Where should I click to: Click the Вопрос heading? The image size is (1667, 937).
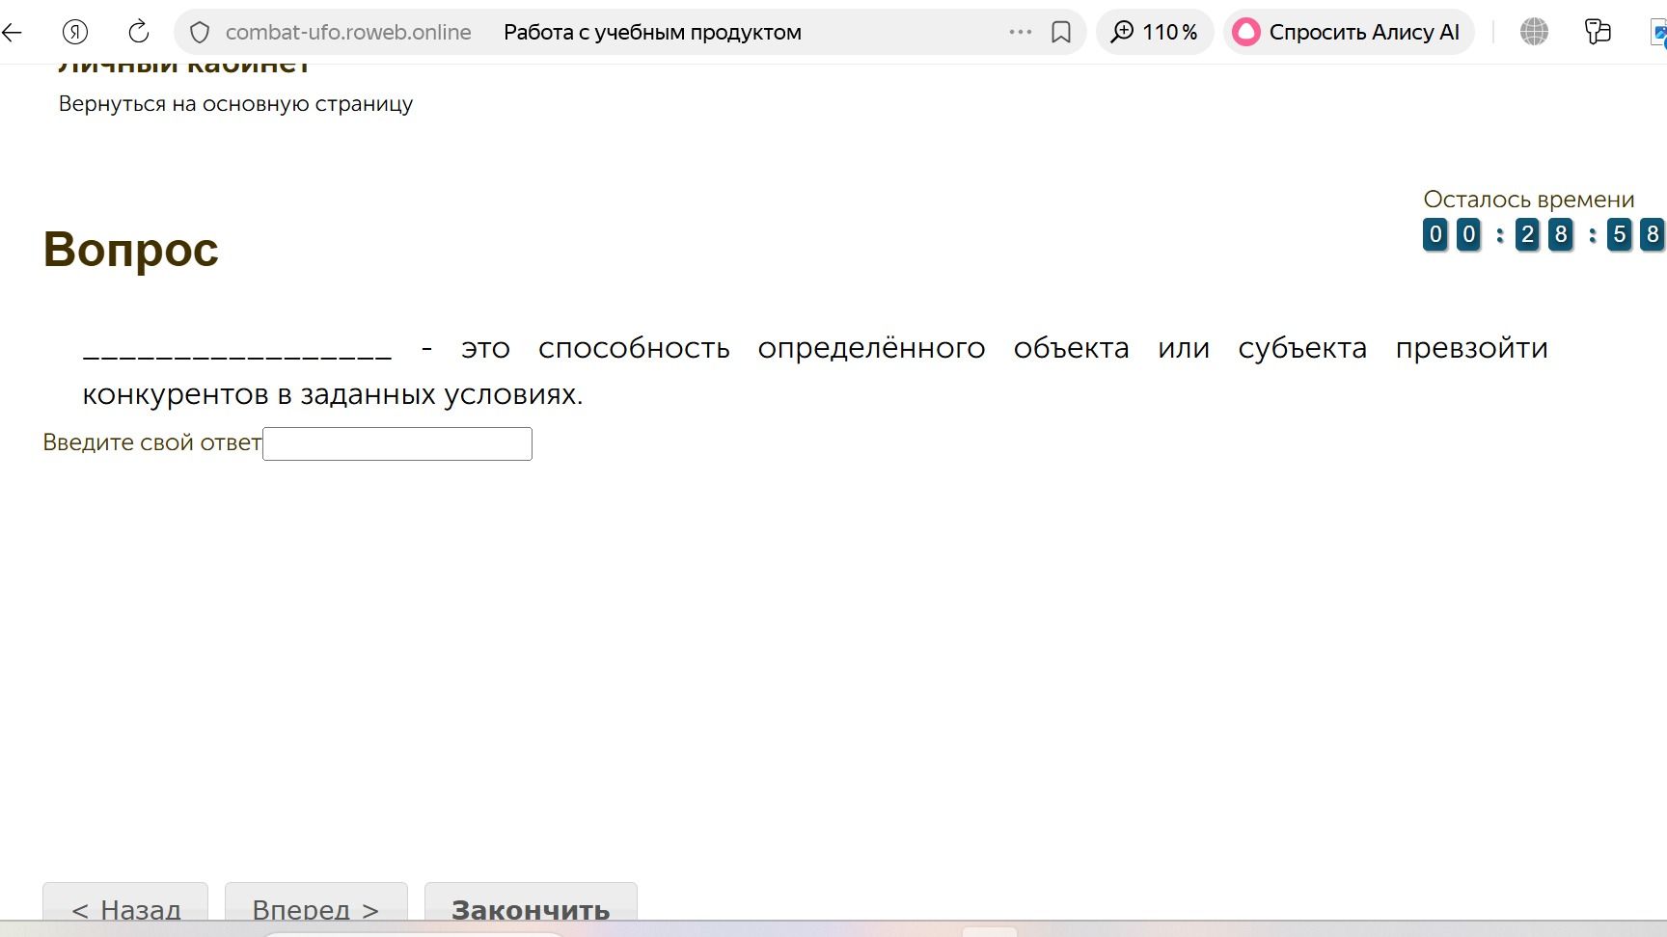[x=131, y=250]
